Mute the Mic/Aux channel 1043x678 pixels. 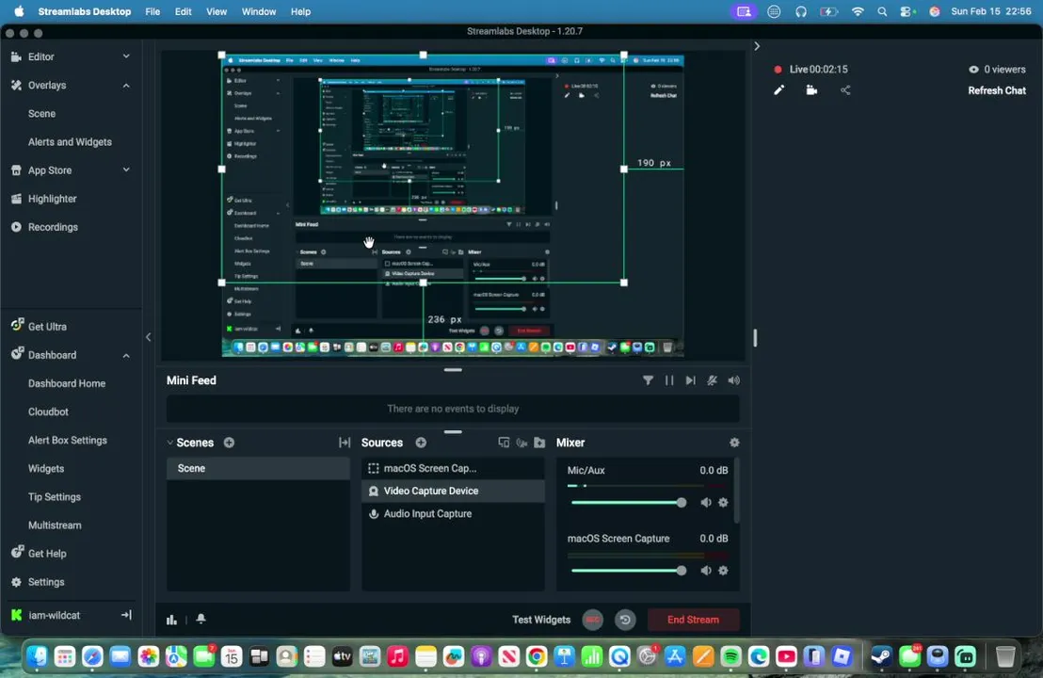click(x=706, y=502)
